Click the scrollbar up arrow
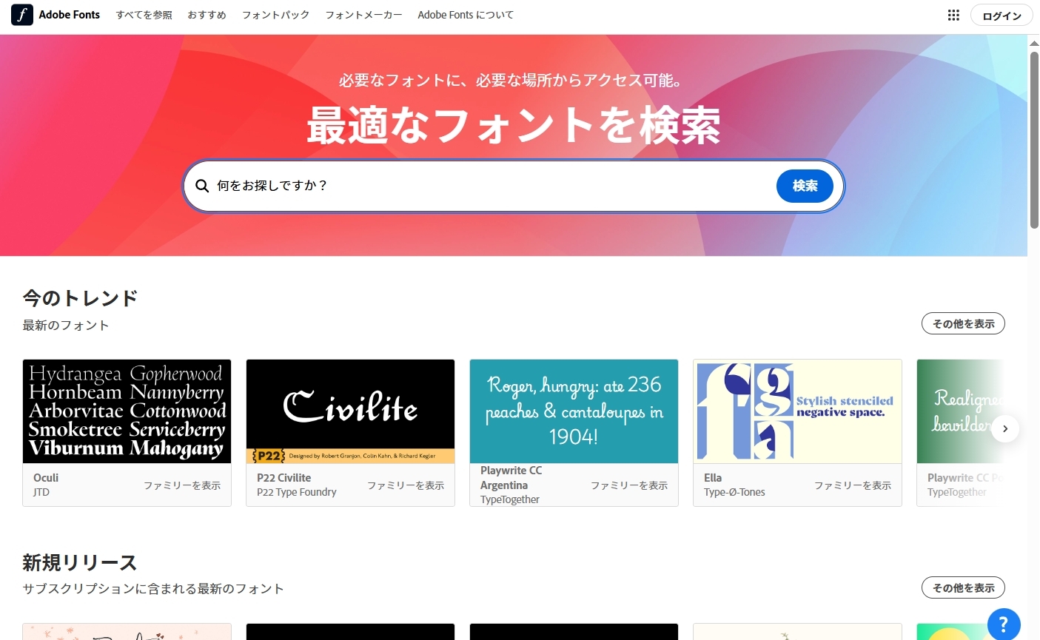The height and width of the screenshot is (640, 1040). (x=1034, y=43)
